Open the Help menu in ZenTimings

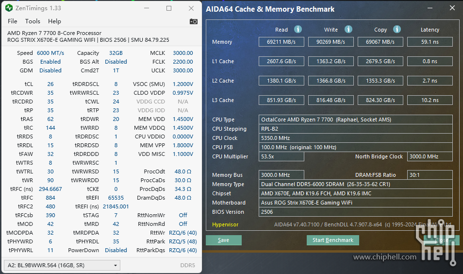54,21
